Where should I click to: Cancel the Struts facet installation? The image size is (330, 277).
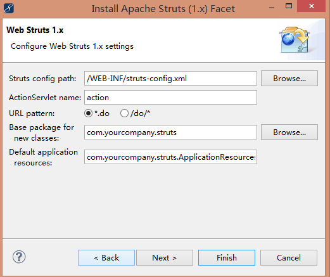(x=289, y=258)
